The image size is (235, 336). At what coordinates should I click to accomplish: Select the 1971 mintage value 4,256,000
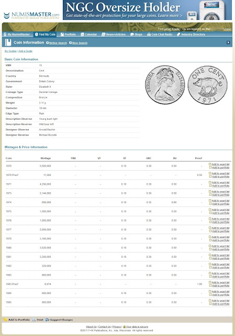46,184
